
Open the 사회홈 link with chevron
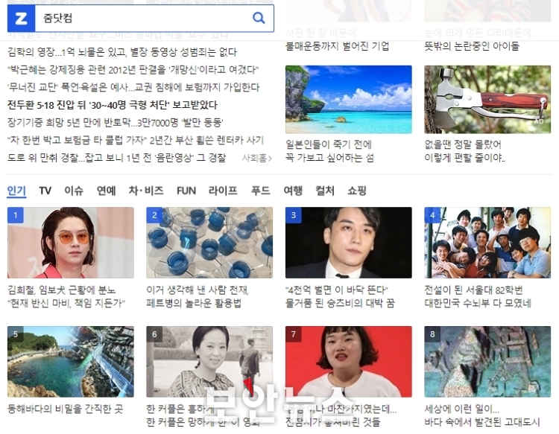point(256,158)
